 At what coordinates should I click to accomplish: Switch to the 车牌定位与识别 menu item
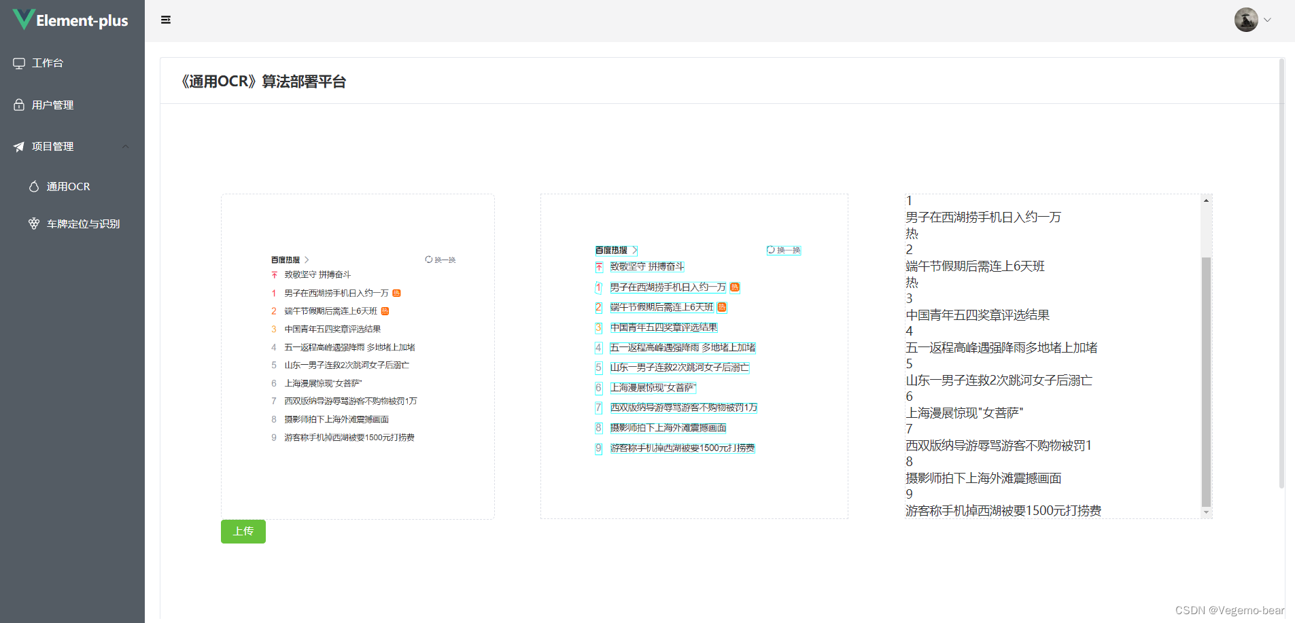point(83,223)
